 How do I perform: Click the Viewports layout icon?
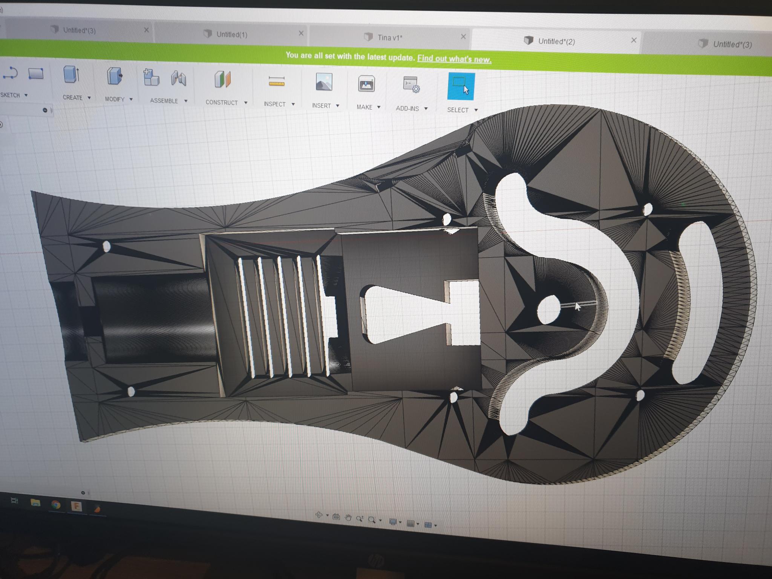[x=428, y=525]
